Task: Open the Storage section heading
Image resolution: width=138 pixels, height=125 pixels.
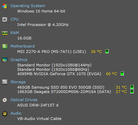Action: click(x=18, y=82)
